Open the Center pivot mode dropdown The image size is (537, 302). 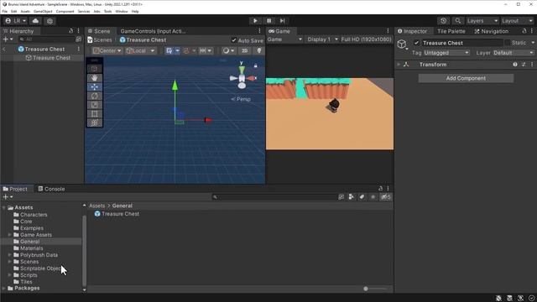pos(107,50)
